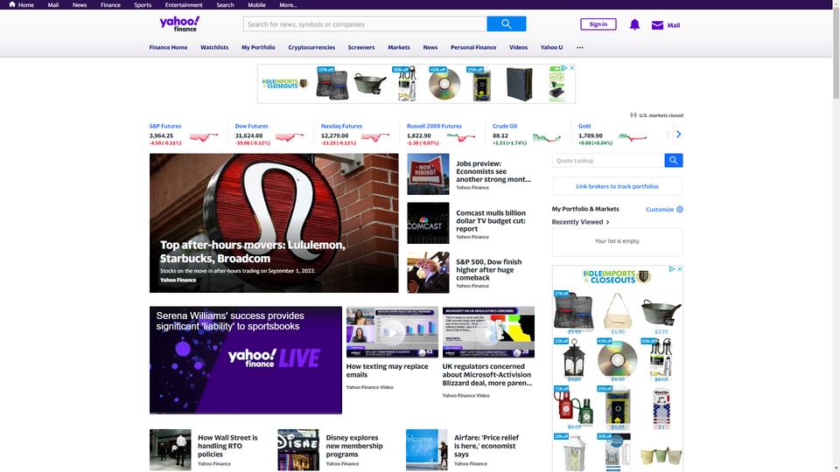
Task: Close the top banner ad
Action: click(571, 68)
